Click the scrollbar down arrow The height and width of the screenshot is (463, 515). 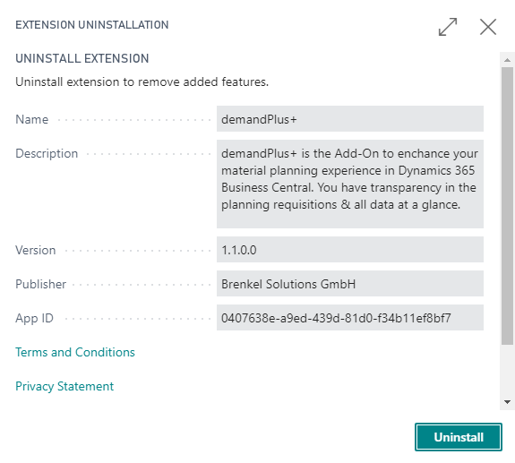pos(507,402)
